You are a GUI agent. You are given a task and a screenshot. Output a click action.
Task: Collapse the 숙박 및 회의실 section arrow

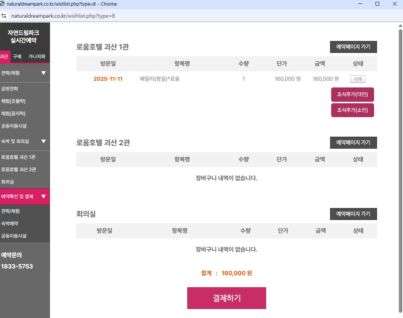44,141
